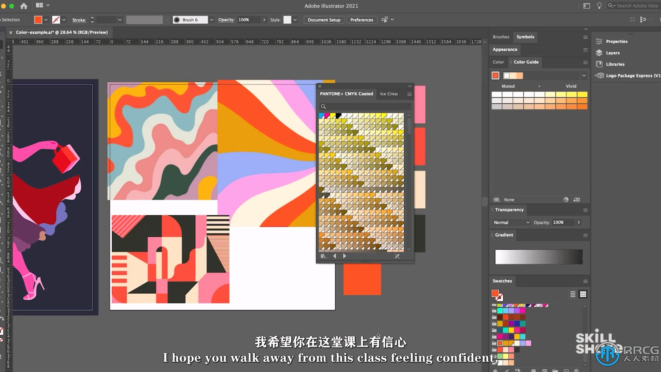Switch Swatches panel to thumbnail grid view
The height and width of the screenshot is (372, 661).
[583, 294]
